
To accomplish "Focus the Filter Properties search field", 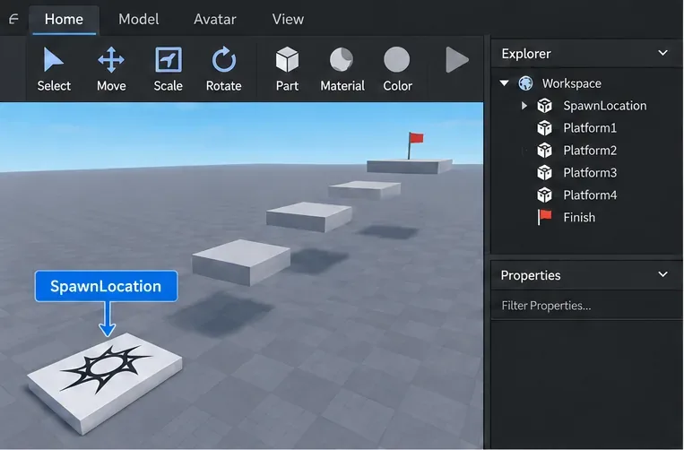I will pos(586,306).
